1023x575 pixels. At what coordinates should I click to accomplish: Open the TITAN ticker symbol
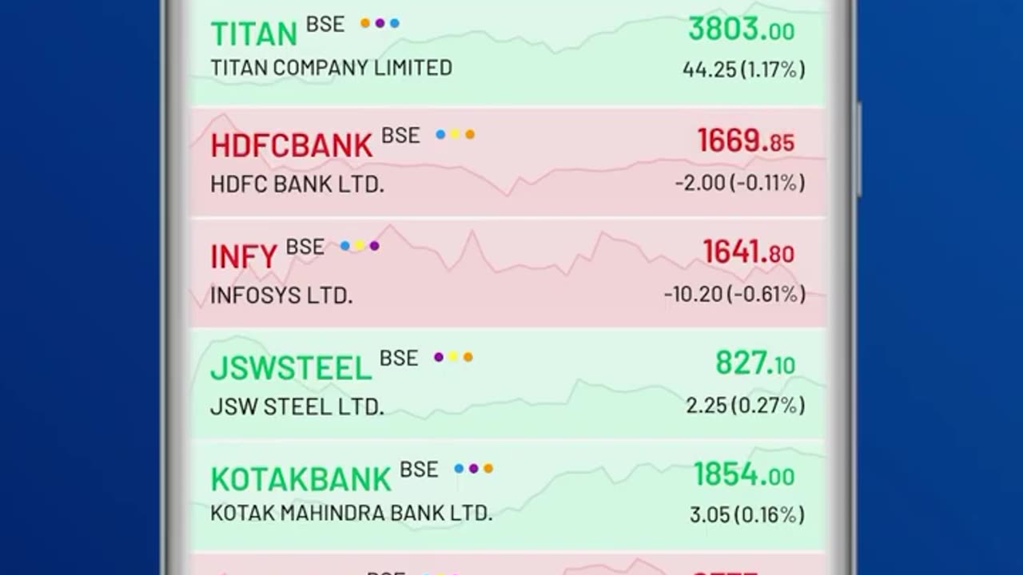pos(253,34)
